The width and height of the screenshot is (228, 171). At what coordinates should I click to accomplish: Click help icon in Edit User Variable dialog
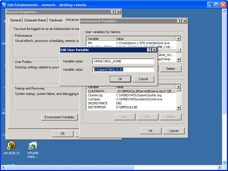click(x=149, y=50)
